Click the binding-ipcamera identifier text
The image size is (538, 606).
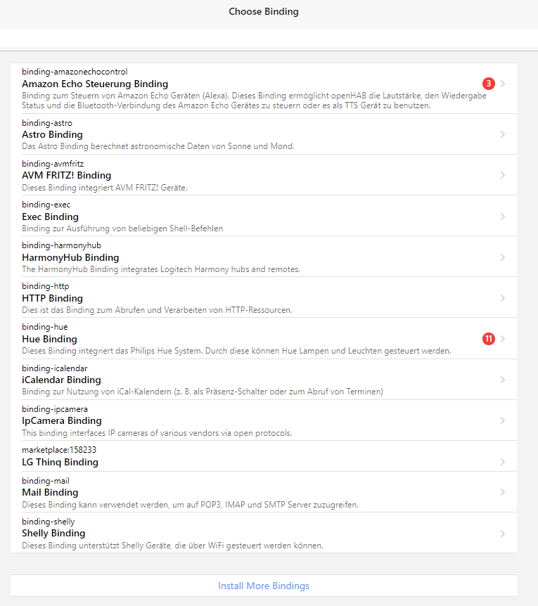[x=54, y=409]
